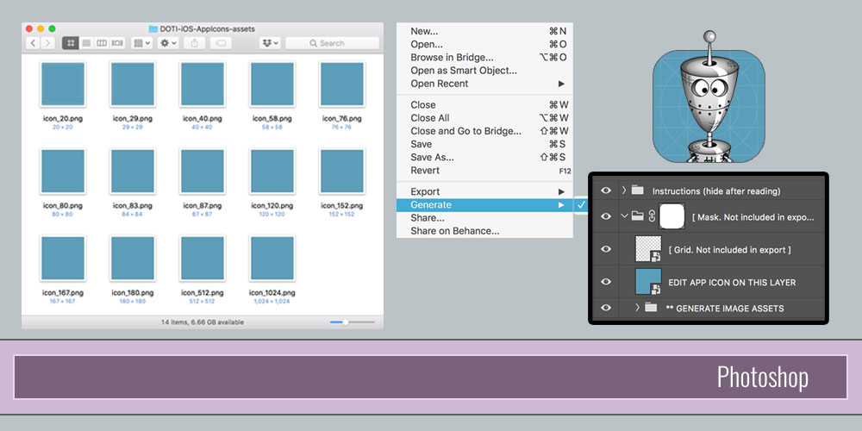Click the mask link chain icon
This screenshot has width=862, height=431.
click(x=652, y=216)
